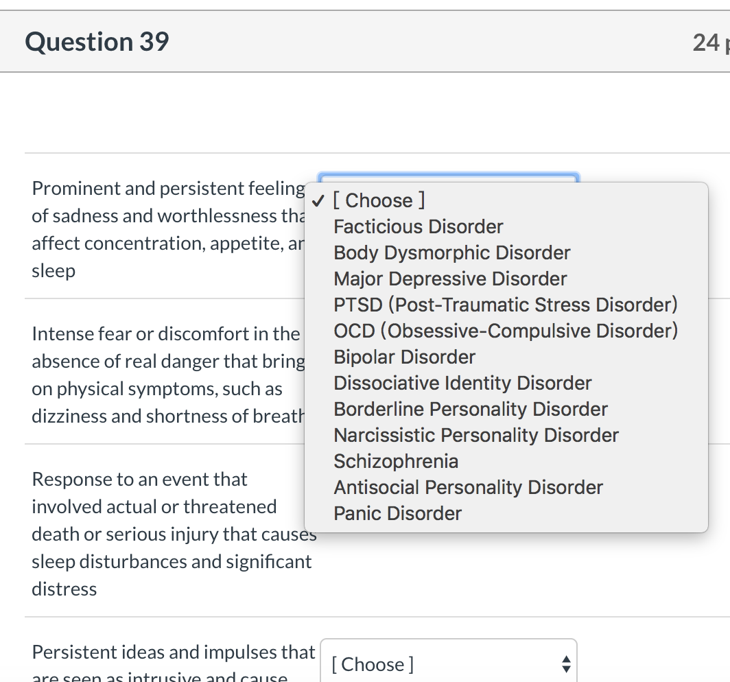This screenshot has height=682, width=730.
Task: Pick OCD (Obsessive-Compulsive Disorder)
Action: 506,331
